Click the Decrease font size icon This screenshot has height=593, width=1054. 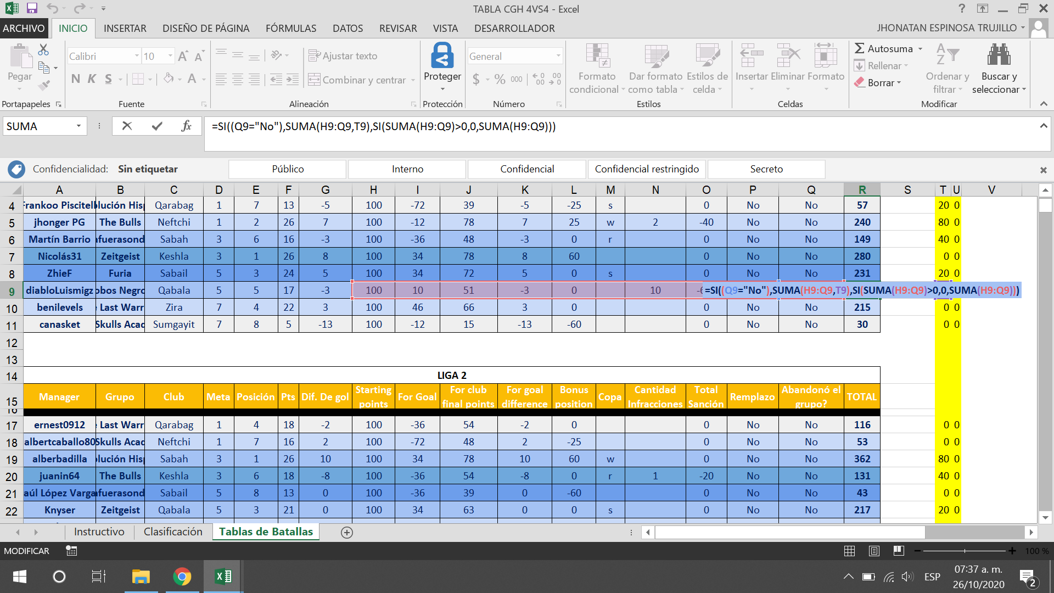tap(199, 56)
